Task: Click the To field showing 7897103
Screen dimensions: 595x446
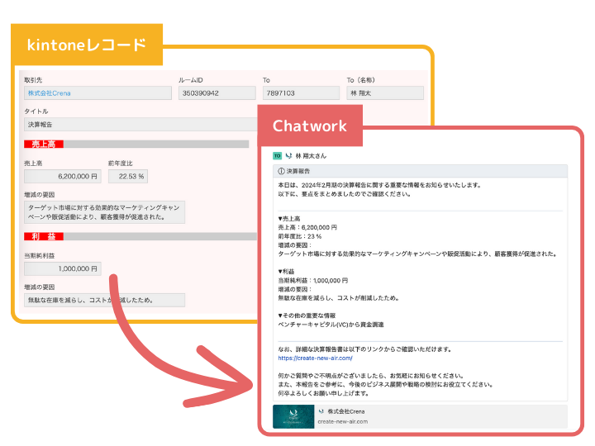Action: pos(301,93)
